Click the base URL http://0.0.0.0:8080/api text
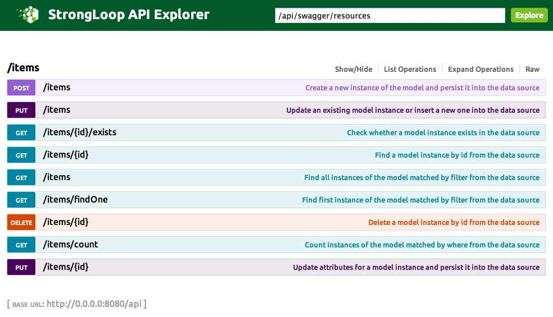553x317 pixels. point(94,304)
